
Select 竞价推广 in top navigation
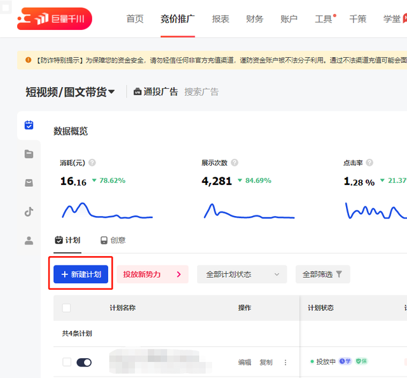click(177, 19)
